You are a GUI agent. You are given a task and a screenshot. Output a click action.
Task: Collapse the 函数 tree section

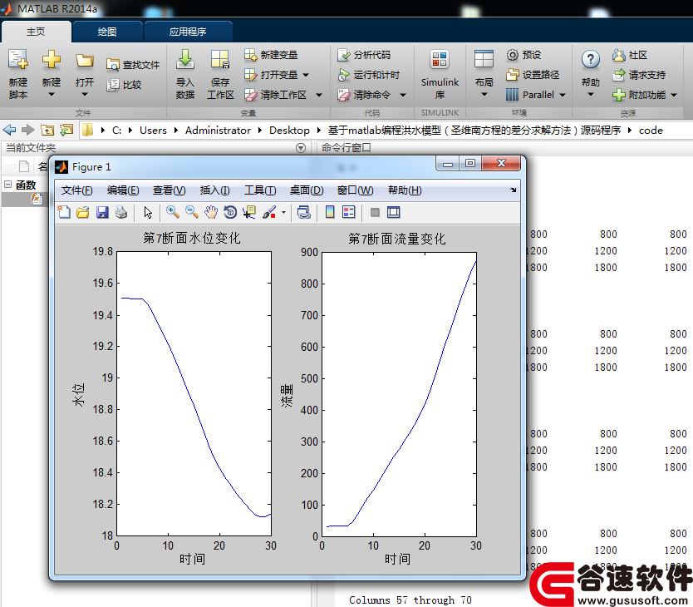tap(7, 184)
